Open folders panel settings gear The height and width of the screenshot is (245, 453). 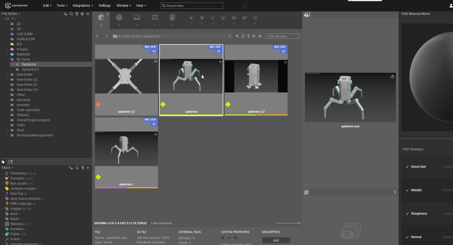click(x=82, y=14)
